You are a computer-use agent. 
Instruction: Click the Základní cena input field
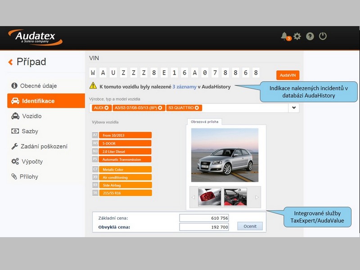(x=204, y=218)
